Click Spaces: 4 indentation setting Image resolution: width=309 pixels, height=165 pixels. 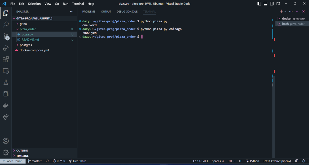[218, 161]
